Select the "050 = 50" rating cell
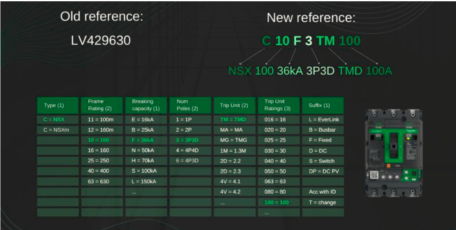This screenshot has width=456, height=230. coord(279,171)
